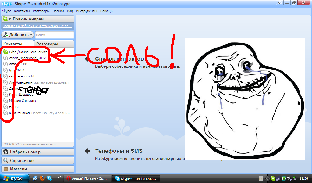This screenshot has height=183, width=312.
Task: Click the arrow icon beside Телефоны и SMS
Action: click(87, 151)
